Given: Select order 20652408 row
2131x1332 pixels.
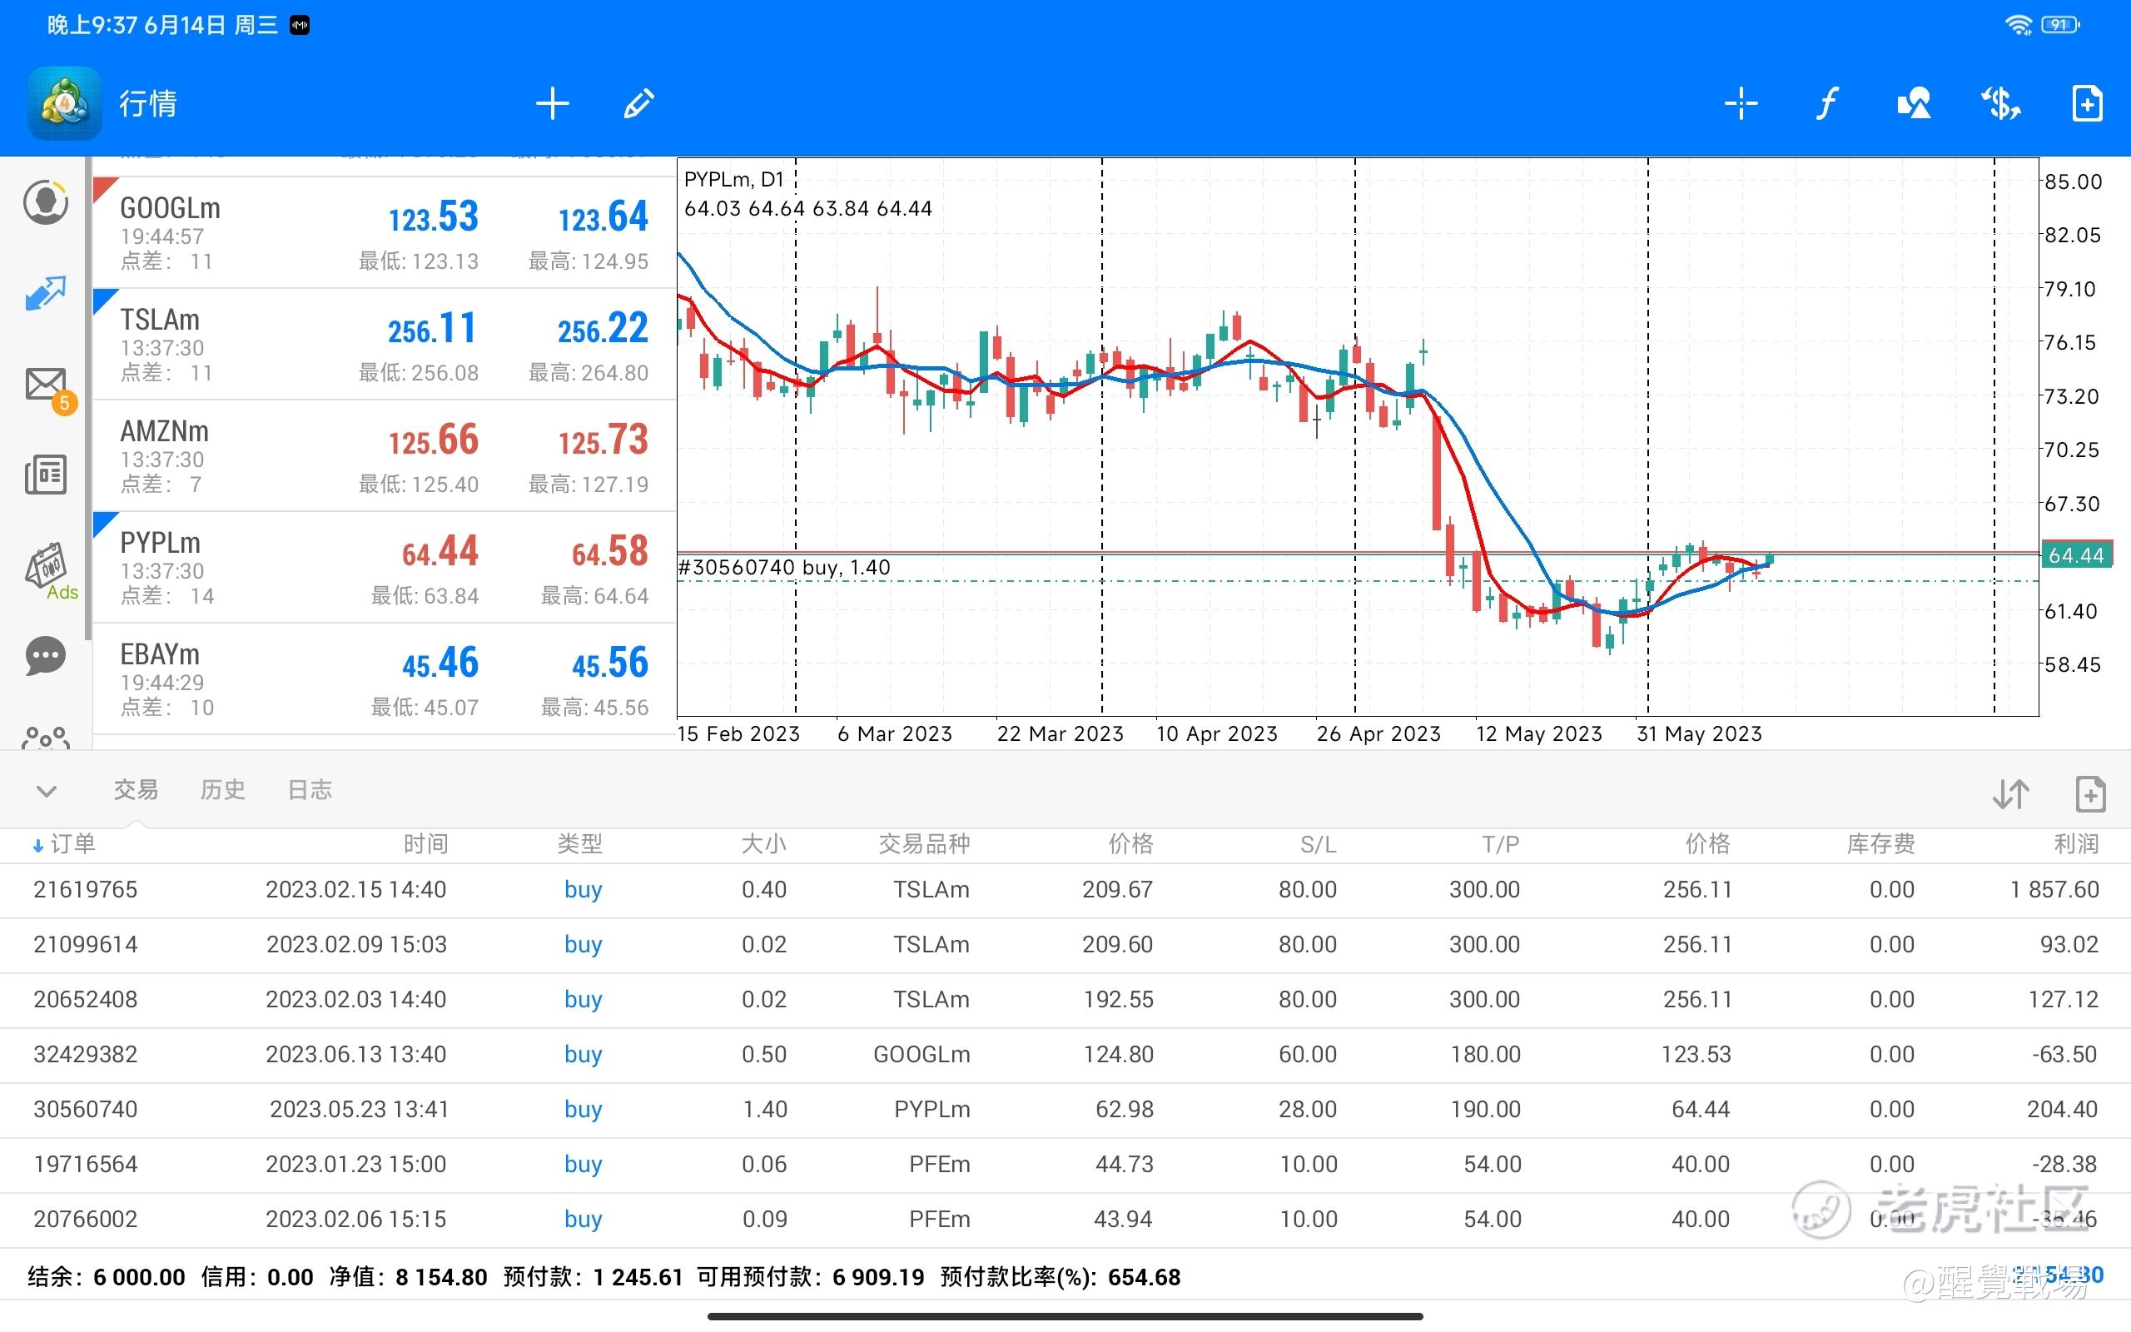Looking at the screenshot, I should pyautogui.click(x=1065, y=1000).
